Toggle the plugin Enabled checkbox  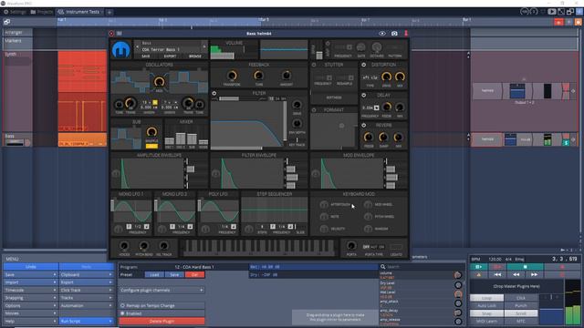162,313
